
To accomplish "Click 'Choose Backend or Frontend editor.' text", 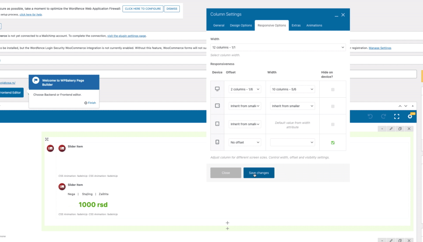I will pyautogui.click(x=57, y=95).
